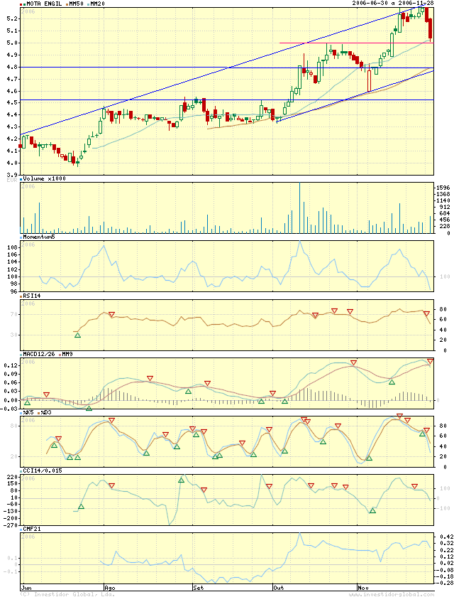Select the MM9 legend marker in MACD panel
This screenshot has width=454, height=597.
click(59, 354)
